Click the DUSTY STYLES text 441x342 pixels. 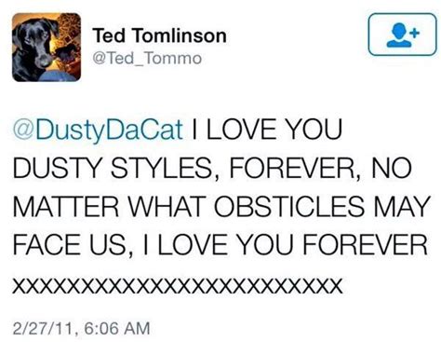pos(112,168)
